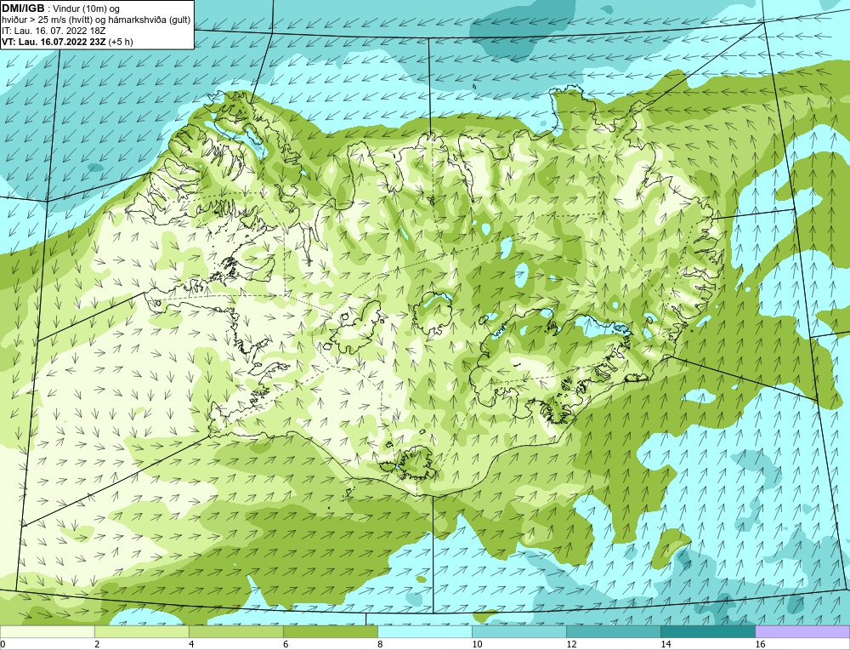Click the legend value label 2
Viewport: 850px width, 650px height.
[x=97, y=644]
